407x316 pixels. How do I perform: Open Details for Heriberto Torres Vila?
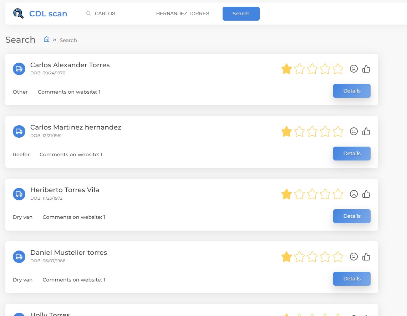tap(352, 216)
